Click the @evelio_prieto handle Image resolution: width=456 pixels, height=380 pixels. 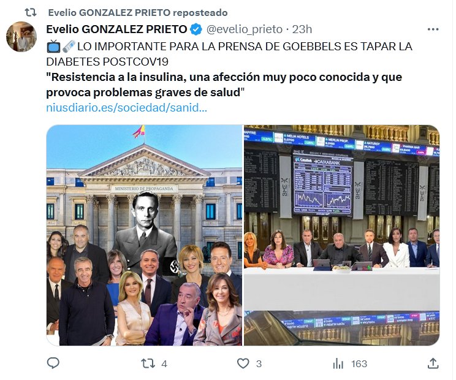(x=245, y=29)
